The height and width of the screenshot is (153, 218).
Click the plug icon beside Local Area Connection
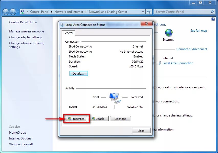160,63
